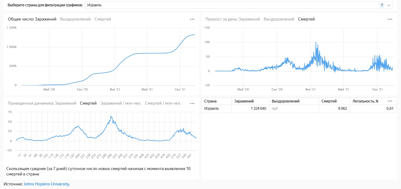Show daily growth of Выздоровлений
This screenshot has height=189, width=401.
click(279, 19)
